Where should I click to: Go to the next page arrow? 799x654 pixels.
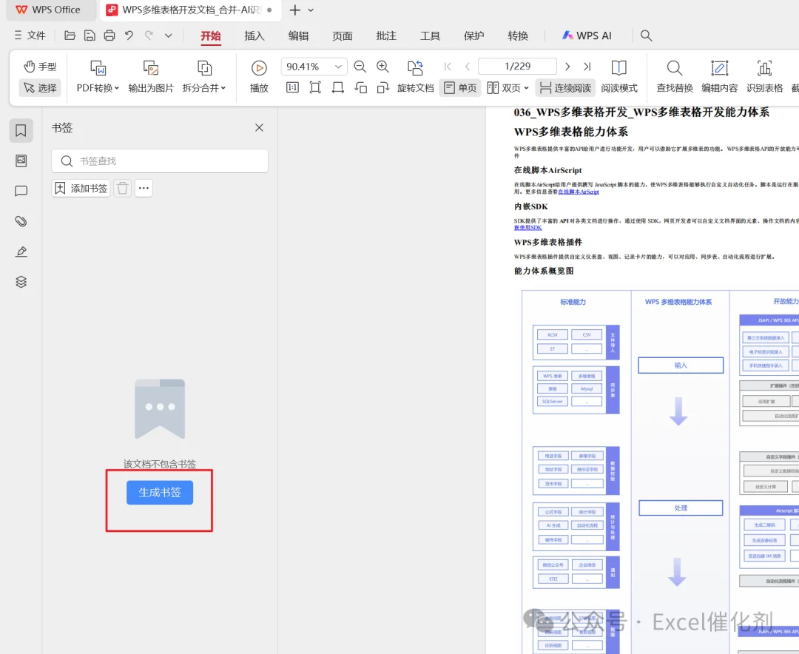click(x=567, y=67)
